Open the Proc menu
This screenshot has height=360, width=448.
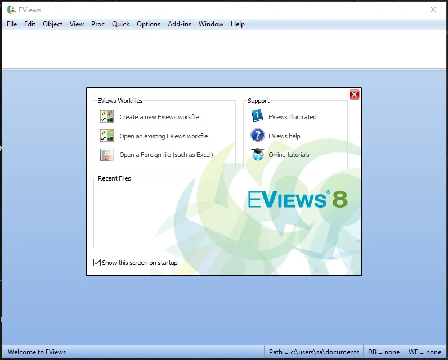(x=98, y=24)
